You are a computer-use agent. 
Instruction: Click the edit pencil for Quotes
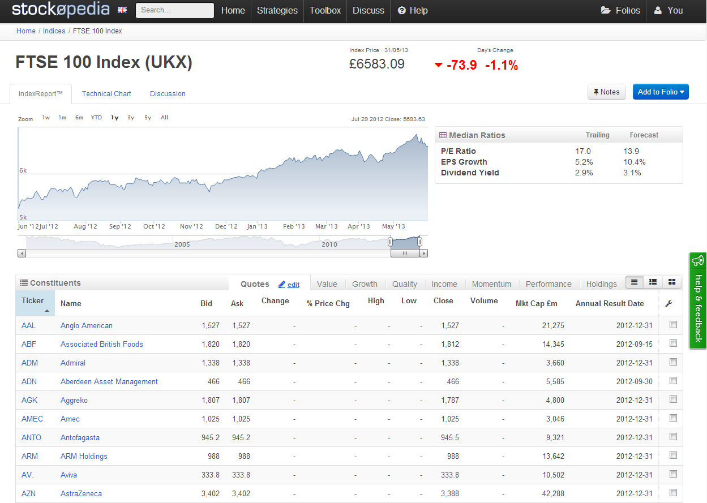289,285
